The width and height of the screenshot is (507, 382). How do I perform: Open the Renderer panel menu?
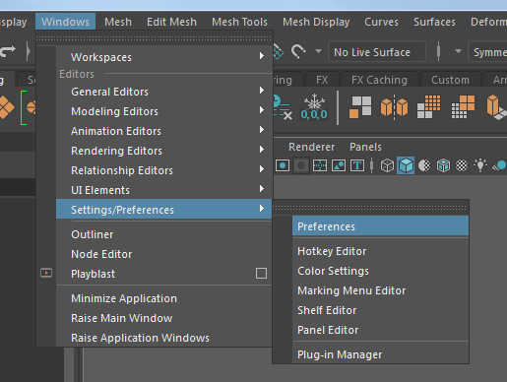(311, 147)
